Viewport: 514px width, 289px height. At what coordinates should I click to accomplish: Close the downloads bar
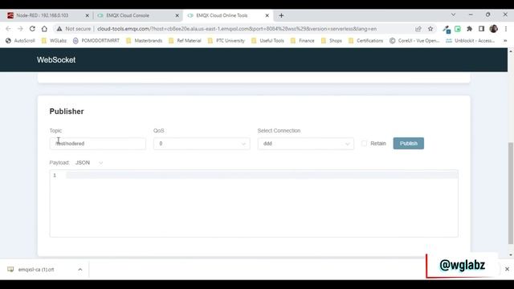tap(507, 269)
